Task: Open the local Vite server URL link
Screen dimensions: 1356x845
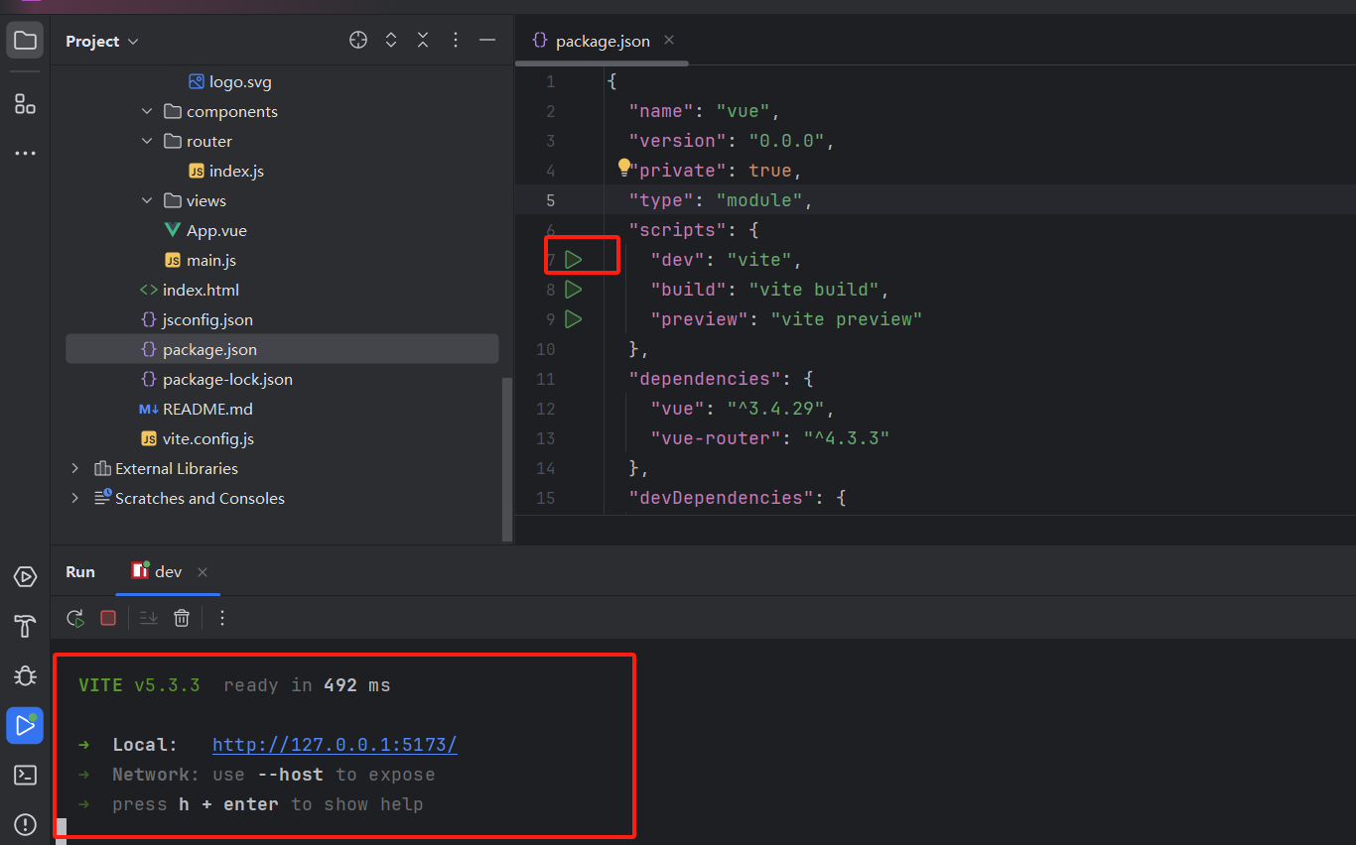Action: pyautogui.click(x=334, y=744)
